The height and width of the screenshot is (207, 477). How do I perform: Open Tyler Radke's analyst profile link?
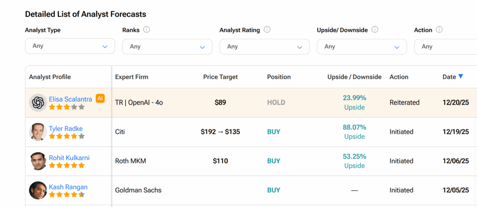[x=66, y=129]
